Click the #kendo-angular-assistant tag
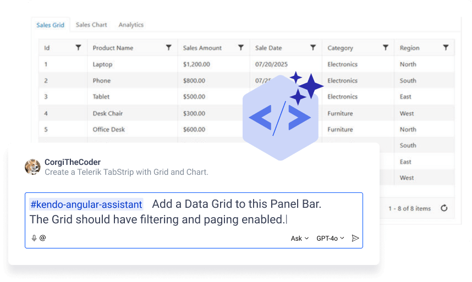Screen dimensions: 472x282 [x=86, y=204]
